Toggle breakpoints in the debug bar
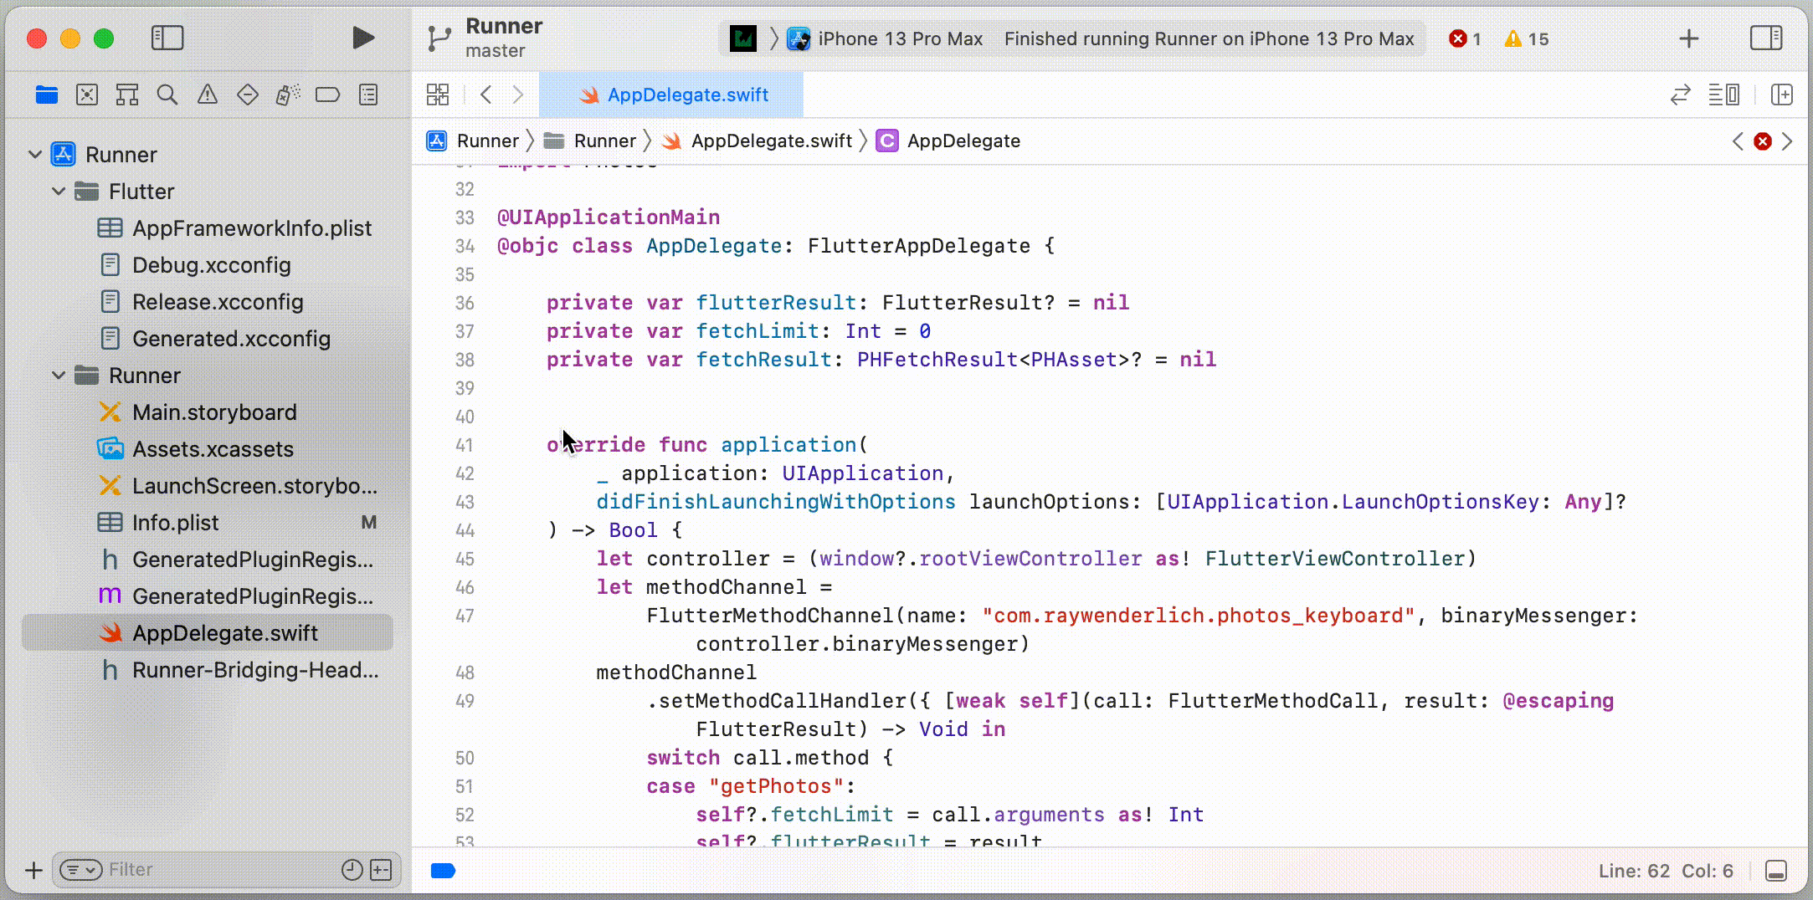 (x=444, y=870)
